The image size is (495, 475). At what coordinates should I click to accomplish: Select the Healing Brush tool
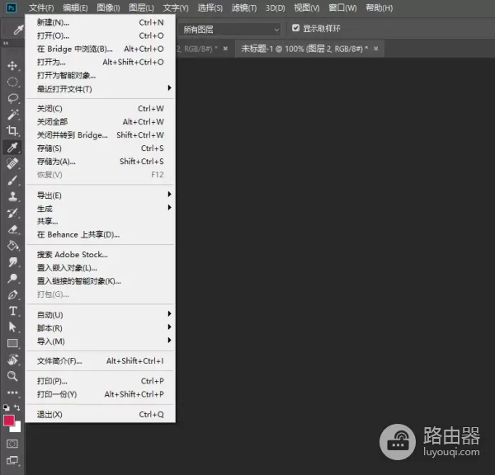point(12,163)
